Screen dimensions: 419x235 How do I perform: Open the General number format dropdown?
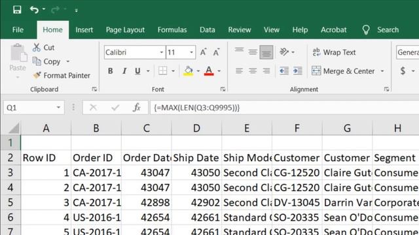pyautogui.click(x=408, y=52)
